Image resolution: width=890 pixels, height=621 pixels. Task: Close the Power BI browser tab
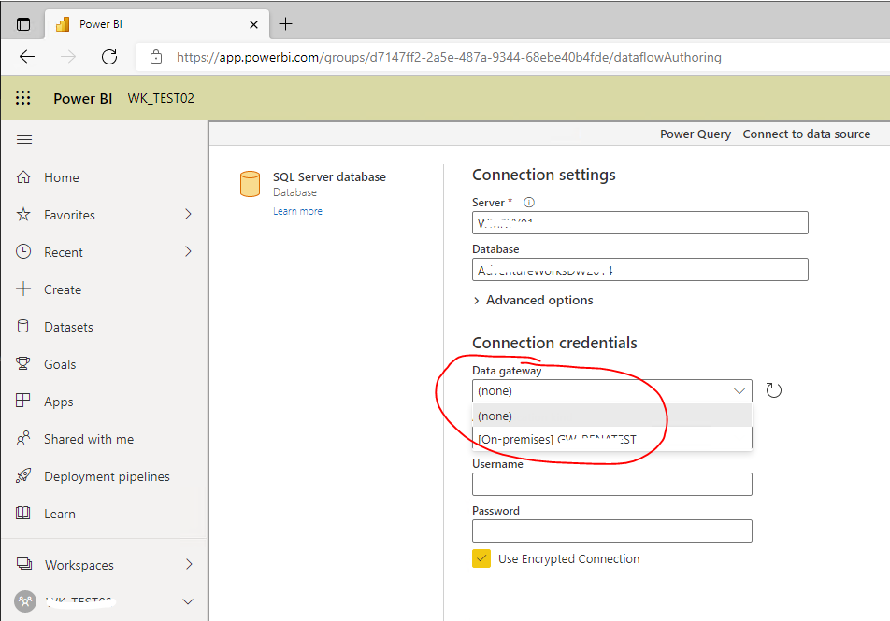pos(253,24)
